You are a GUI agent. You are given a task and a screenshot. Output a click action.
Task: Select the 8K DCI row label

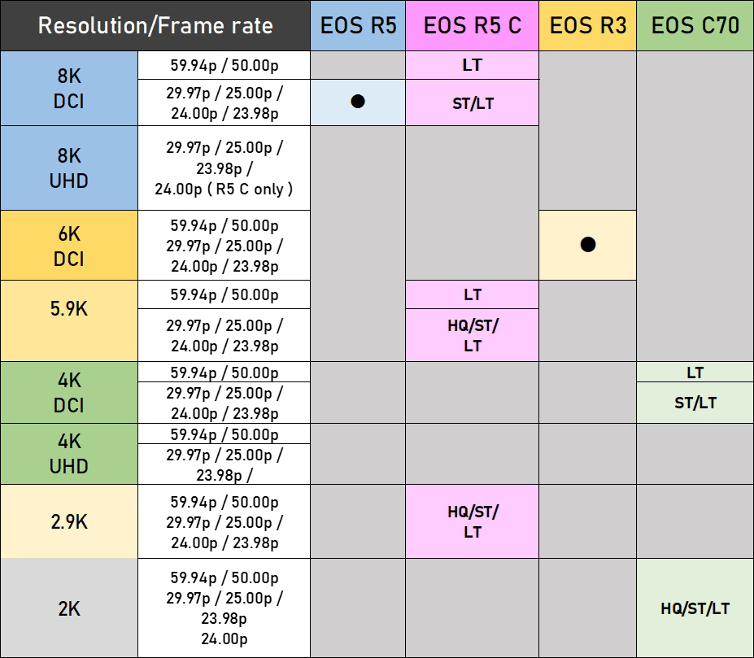point(69,89)
